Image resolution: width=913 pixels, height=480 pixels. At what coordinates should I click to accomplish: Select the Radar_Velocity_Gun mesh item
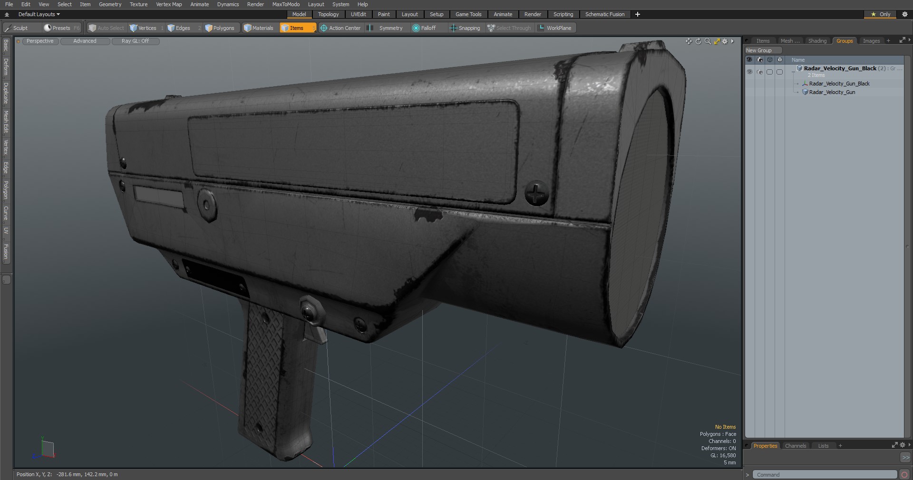tap(832, 92)
